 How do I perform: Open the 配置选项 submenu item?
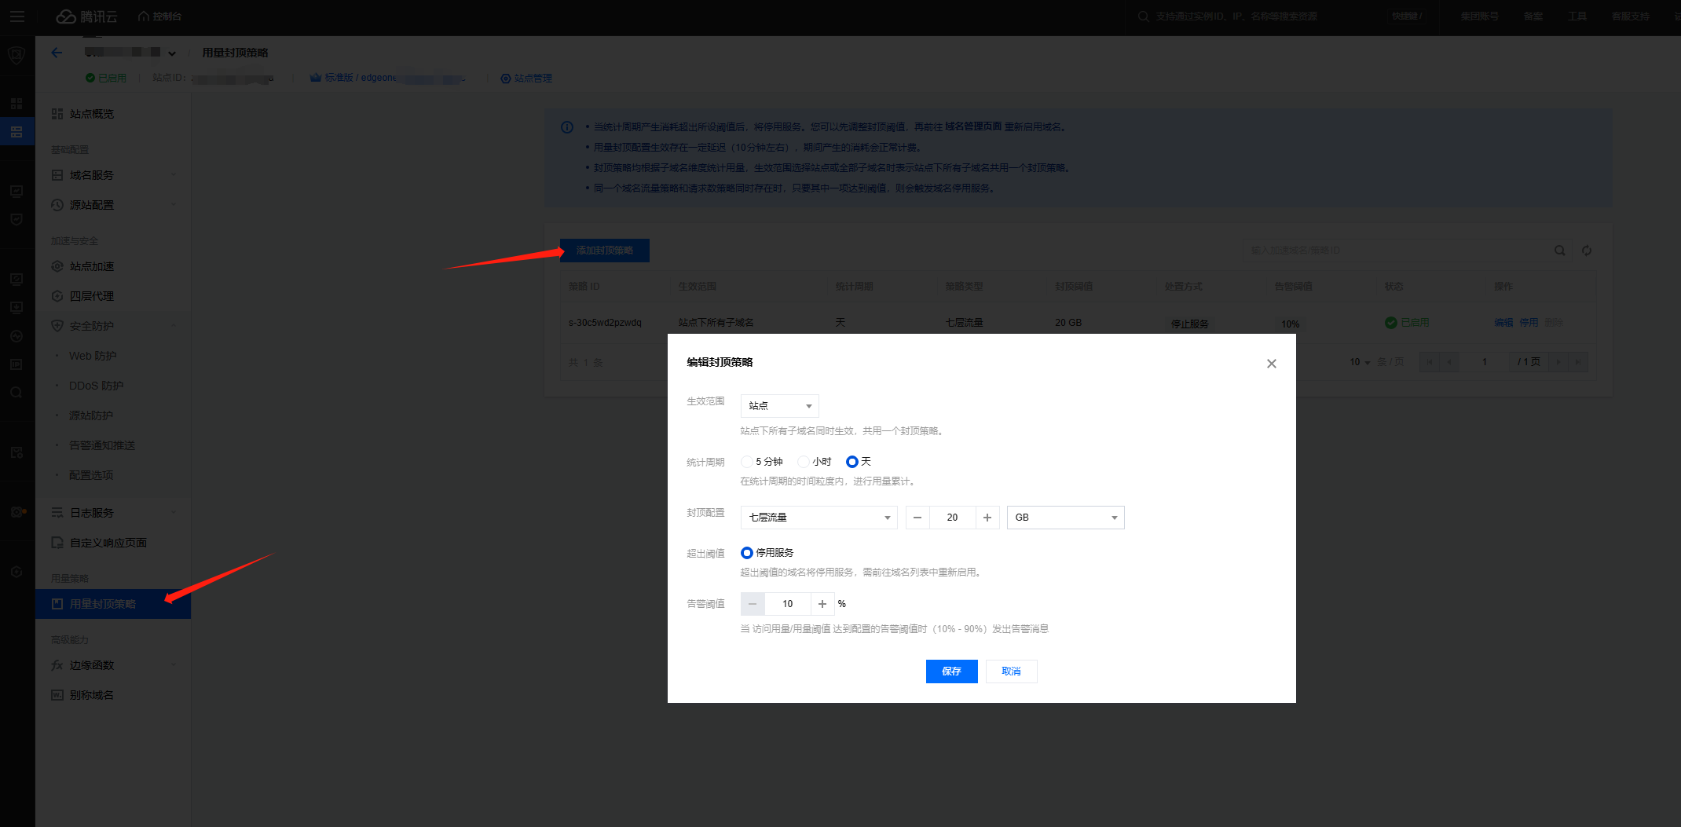91,475
